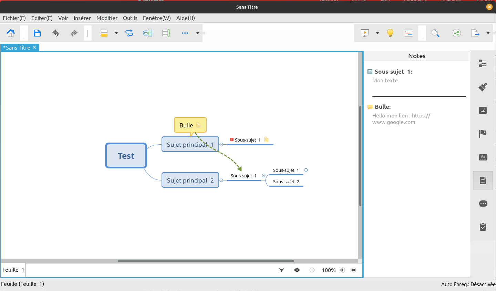This screenshot has width=496, height=291.
Task: Show more insert options (three dots)
Action: tap(185, 33)
